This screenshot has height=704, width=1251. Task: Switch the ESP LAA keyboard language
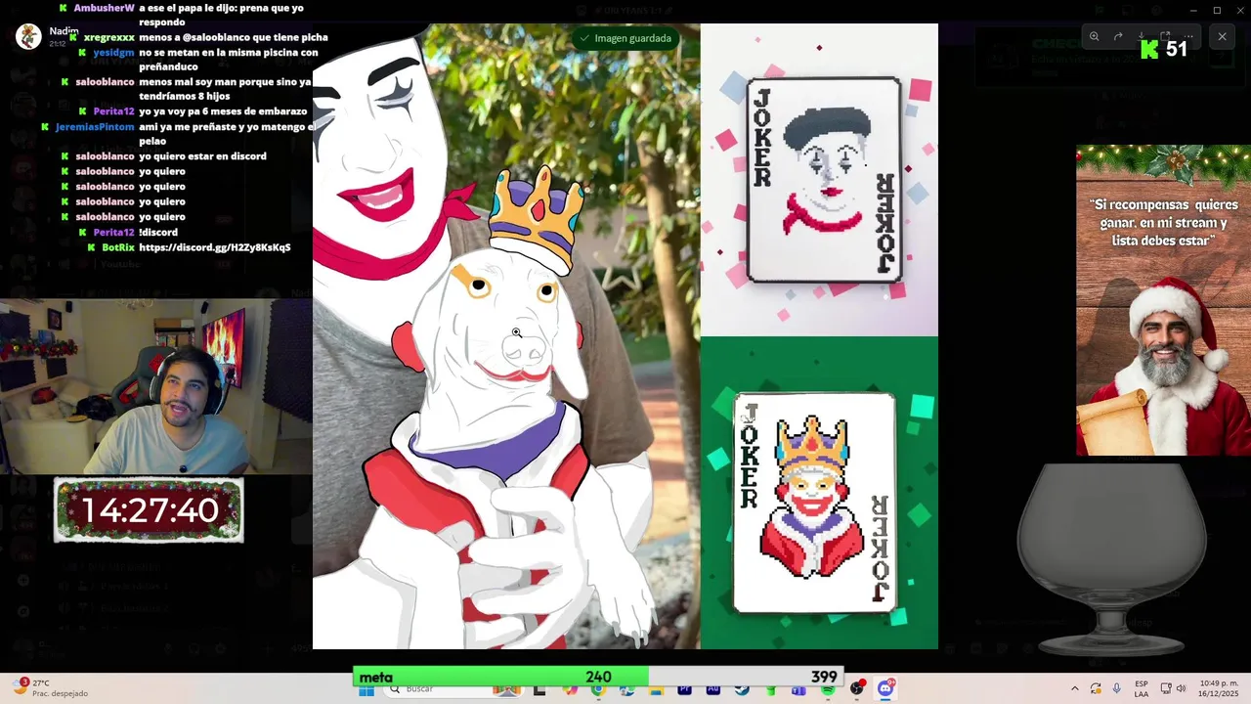pos(1142,689)
